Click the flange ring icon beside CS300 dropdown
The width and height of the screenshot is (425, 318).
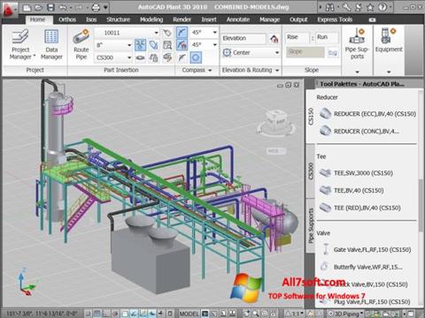tap(141, 57)
